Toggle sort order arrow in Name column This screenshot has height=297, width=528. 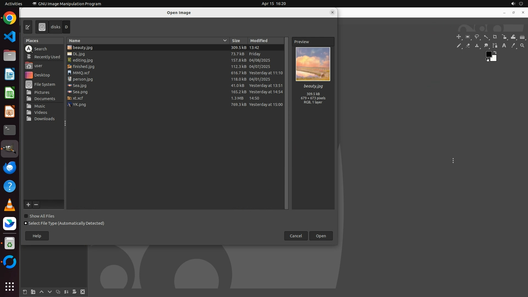(225, 40)
